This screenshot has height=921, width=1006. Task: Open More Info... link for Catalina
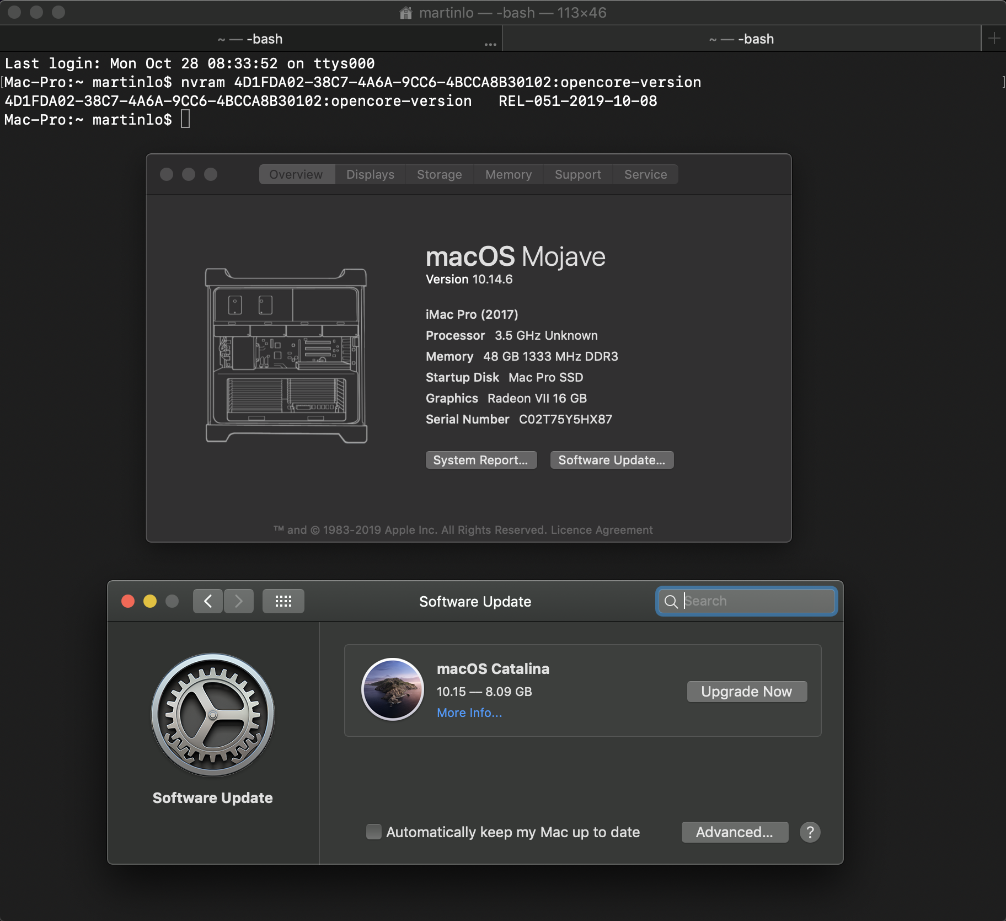(x=469, y=713)
